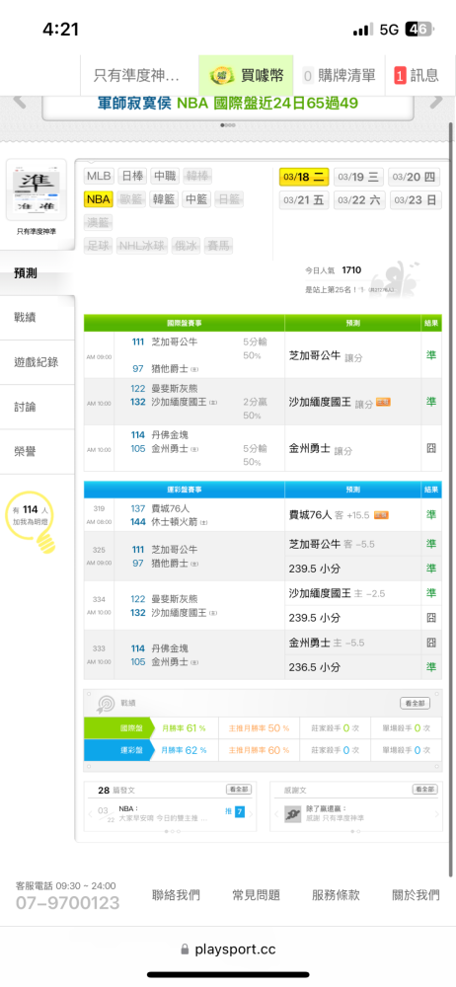
Task: Click the banner's right arrow
Action: click(436, 101)
